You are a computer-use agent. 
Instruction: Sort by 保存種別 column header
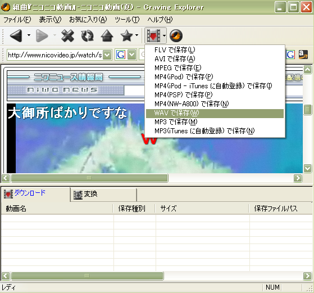click(x=134, y=209)
